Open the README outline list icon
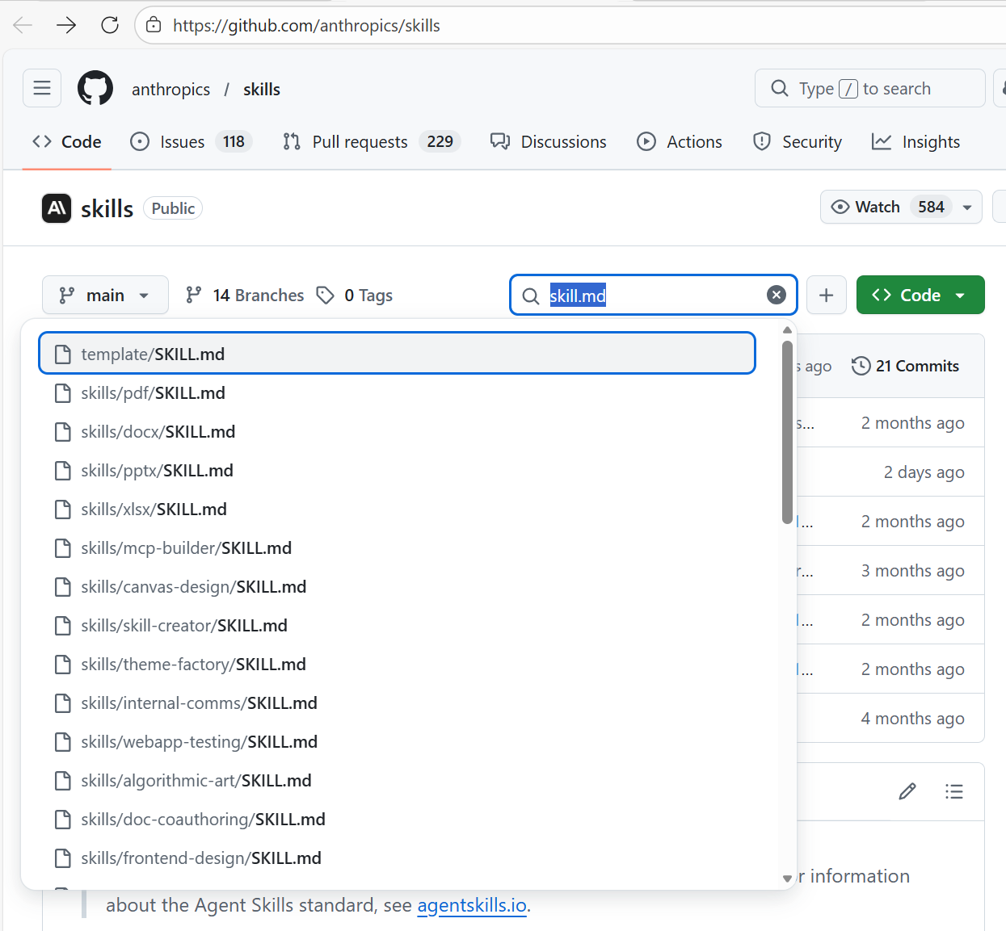The height and width of the screenshot is (931, 1006). pyautogui.click(x=954, y=791)
